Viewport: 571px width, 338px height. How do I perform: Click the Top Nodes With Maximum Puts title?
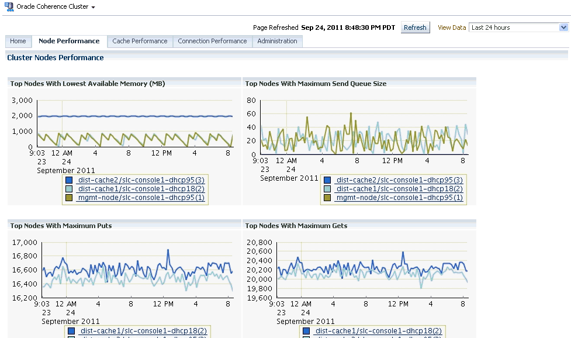coord(61,226)
